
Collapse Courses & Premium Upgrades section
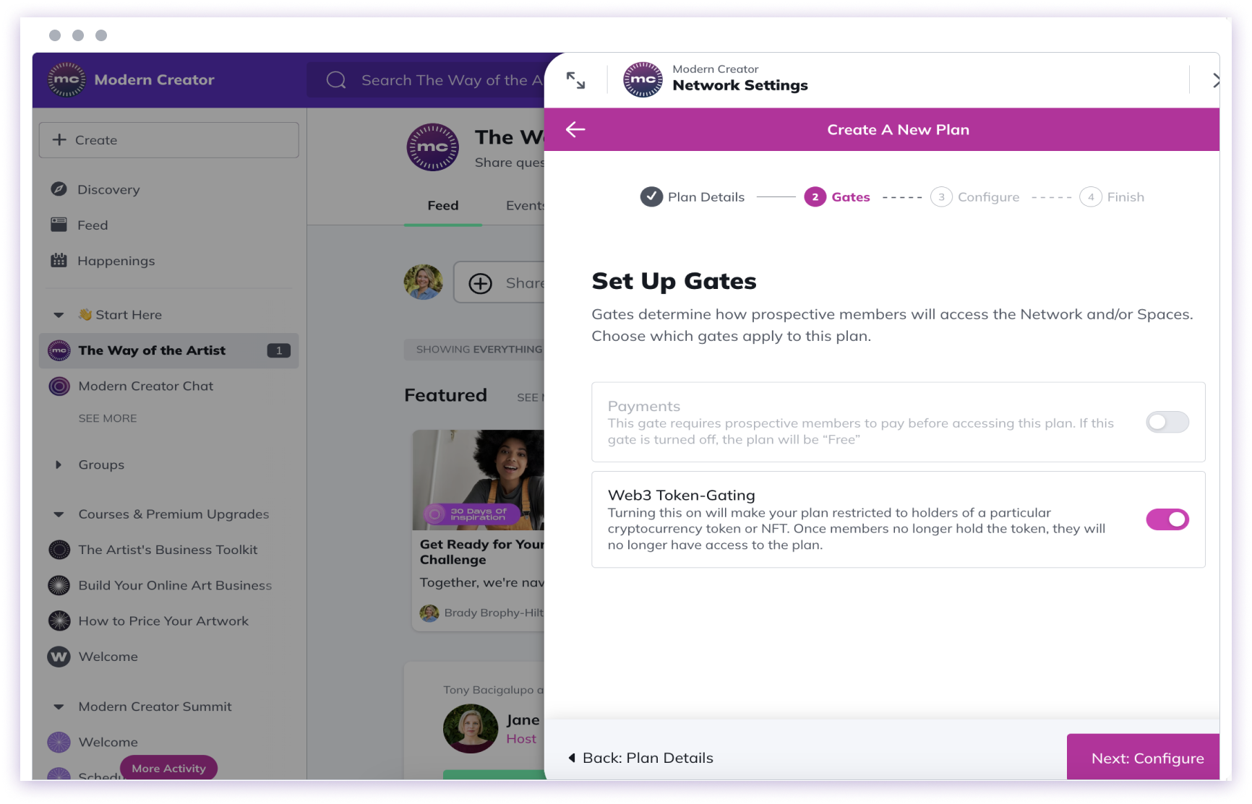coord(59,514)
